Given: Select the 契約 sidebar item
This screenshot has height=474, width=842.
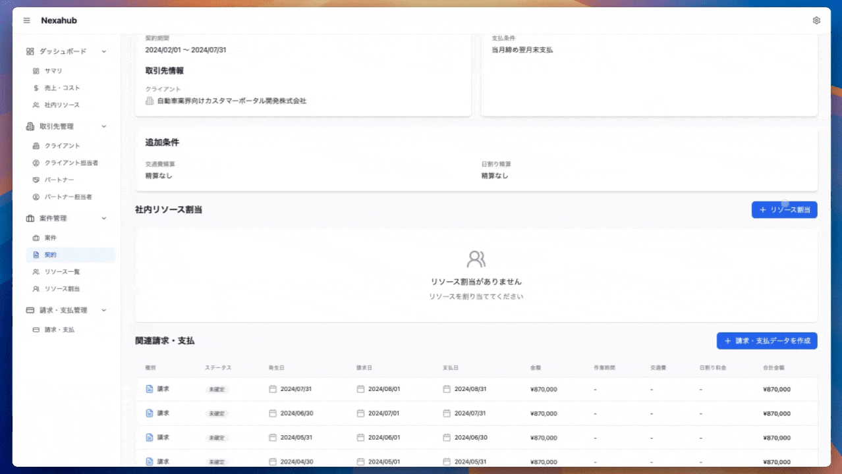Looking at the screenshot, I should click(x=51, y=255).
